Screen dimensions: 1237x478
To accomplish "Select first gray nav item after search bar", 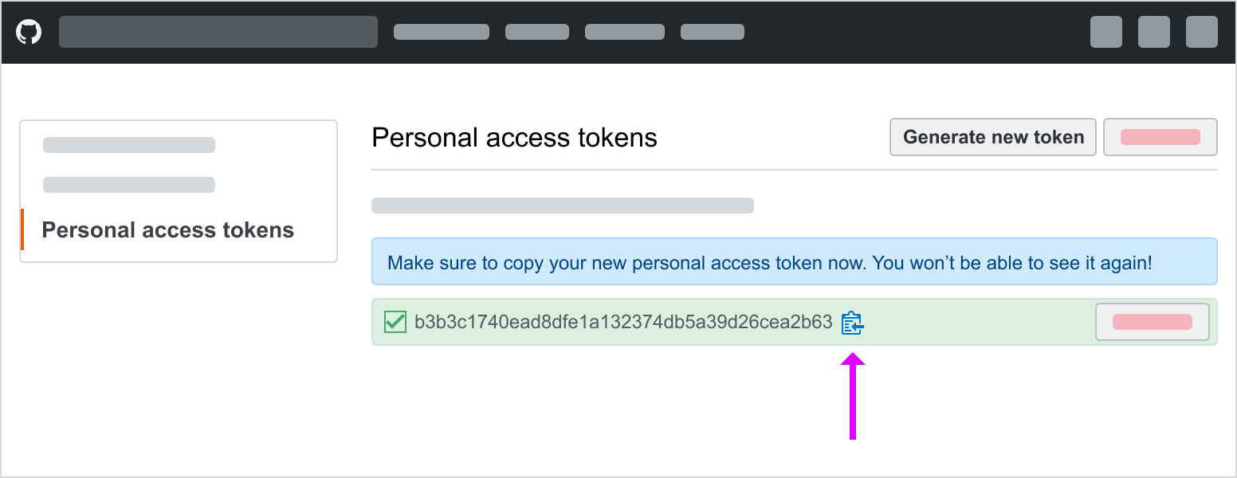I will (442, 32).
